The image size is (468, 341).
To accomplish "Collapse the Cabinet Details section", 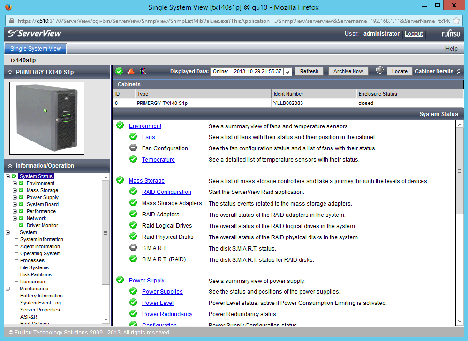I will (x=459, y=71).
